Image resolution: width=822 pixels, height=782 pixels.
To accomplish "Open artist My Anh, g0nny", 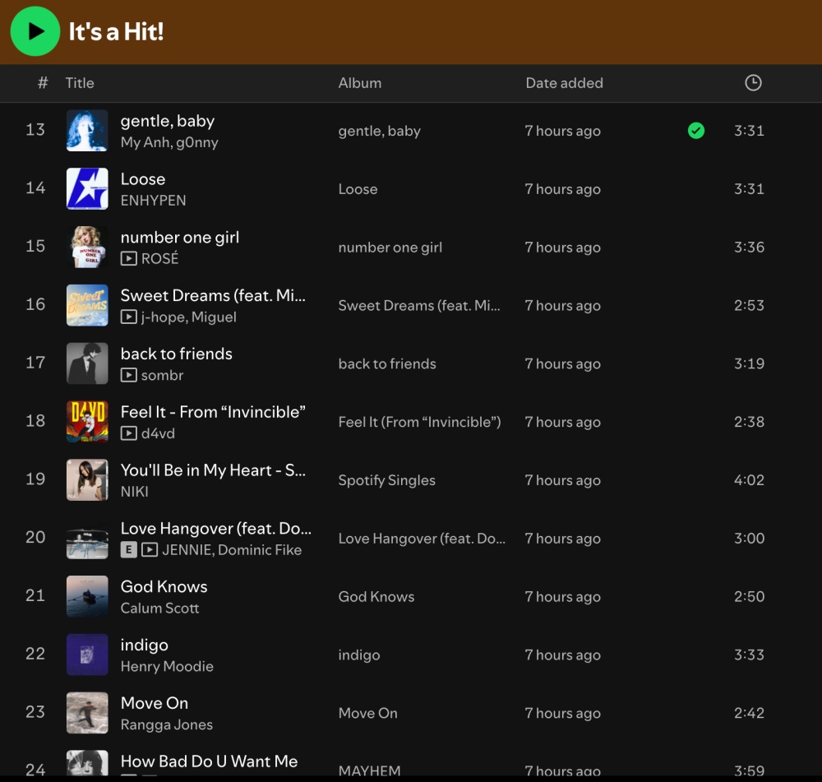I will click(169, 142).
